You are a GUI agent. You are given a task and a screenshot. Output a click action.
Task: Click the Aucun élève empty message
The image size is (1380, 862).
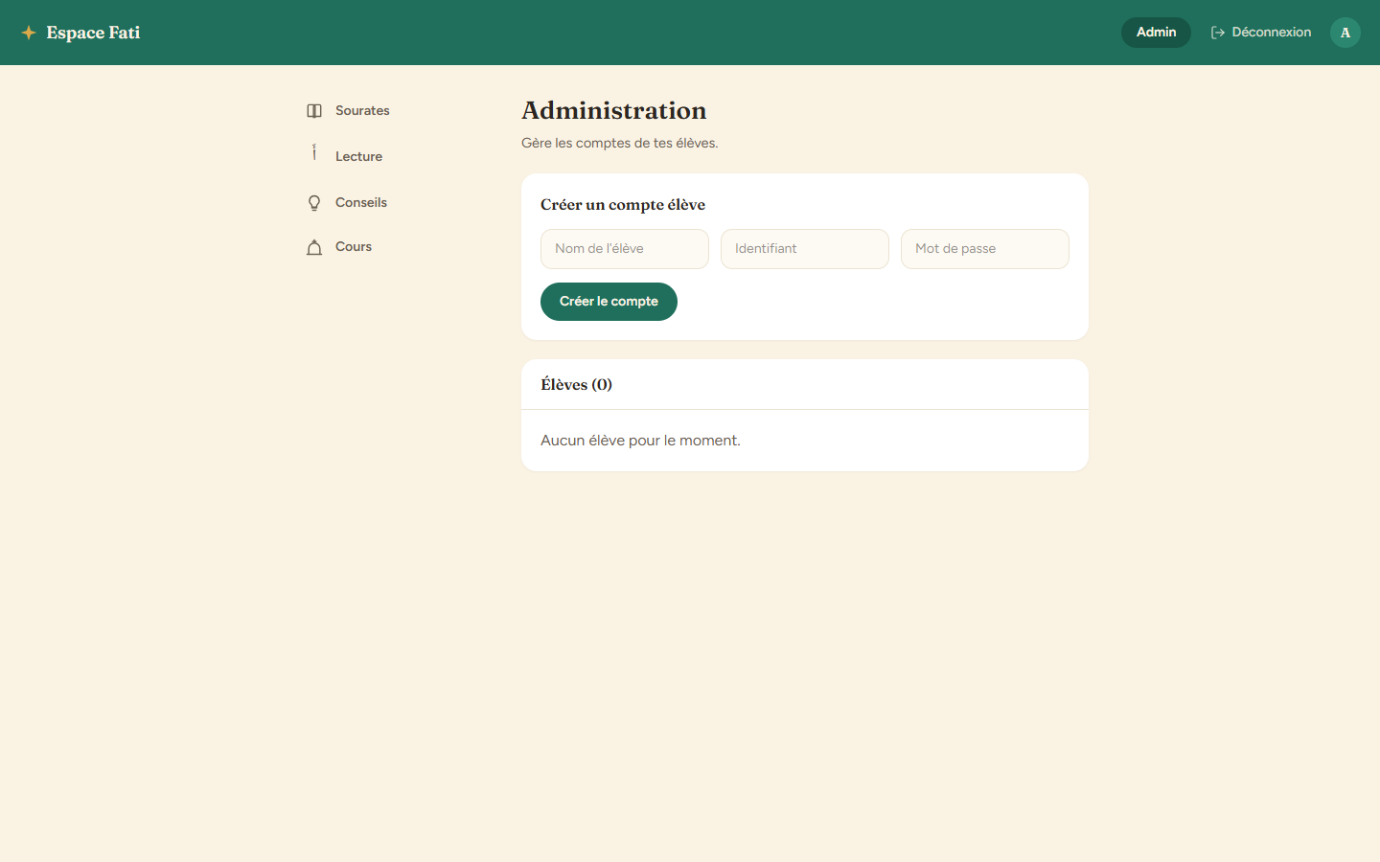(640, 441)
